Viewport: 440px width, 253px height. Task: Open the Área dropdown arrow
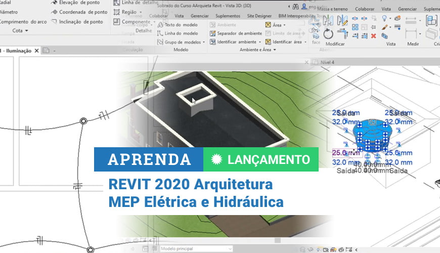(285, 25)
